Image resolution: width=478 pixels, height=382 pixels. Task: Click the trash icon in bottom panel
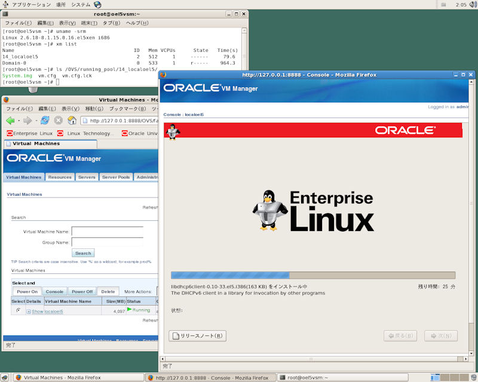(x=474, y=377)
